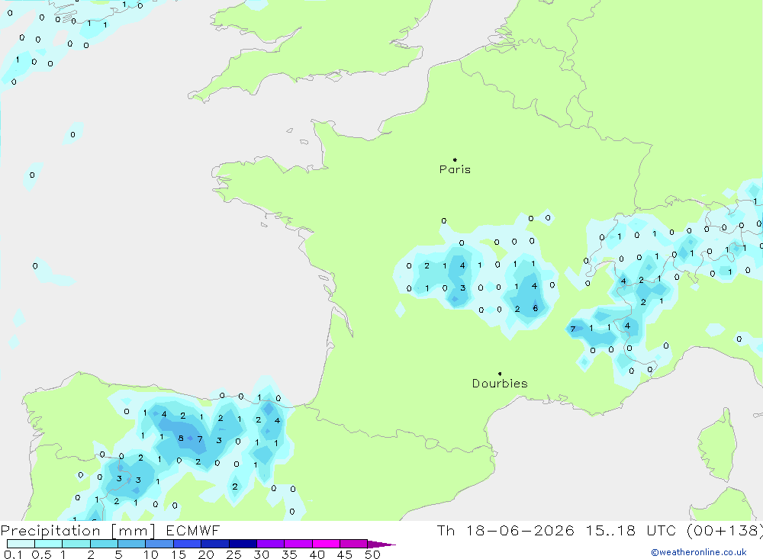Click the "15..18" time range text
763x559 pixels.
610,530
